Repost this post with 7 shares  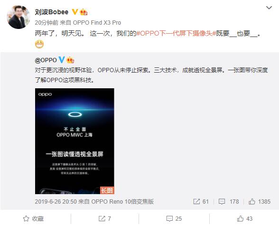point(105,218)
